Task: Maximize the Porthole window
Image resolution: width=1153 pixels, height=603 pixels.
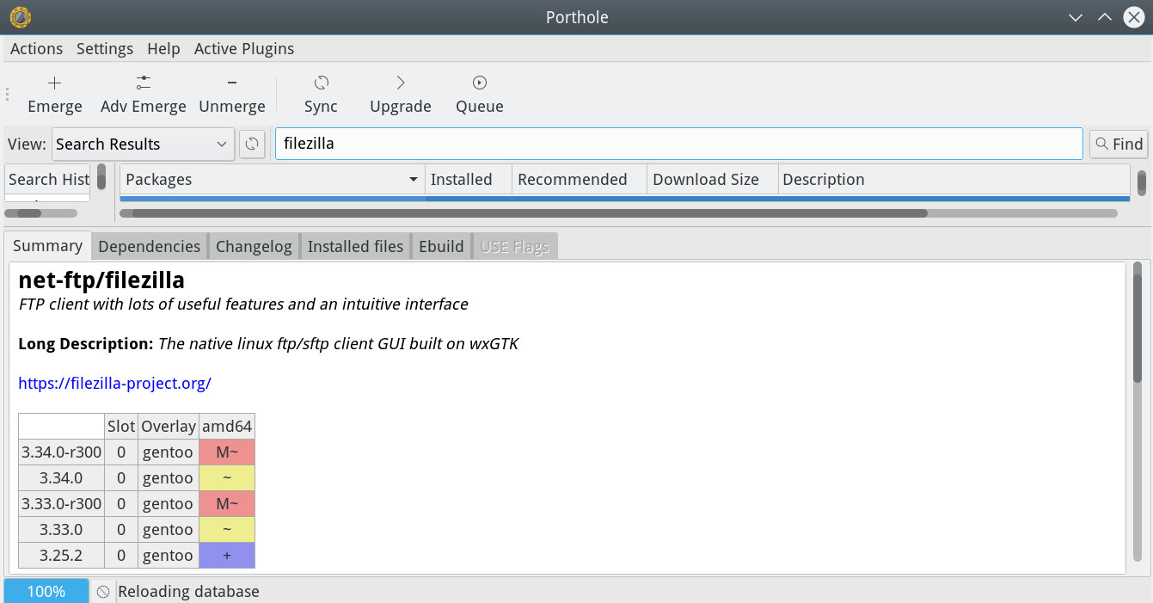Action: 1105,17
